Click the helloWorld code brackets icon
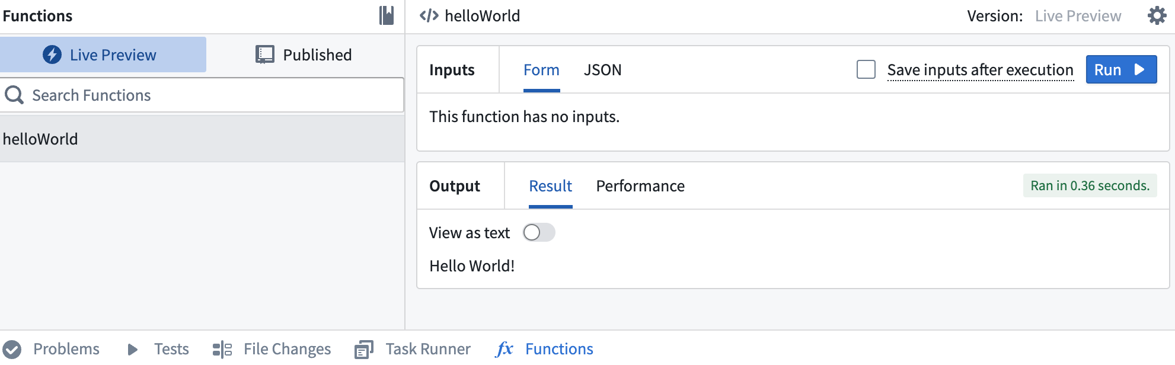This screenshot has width=1175, height=365. pyautogui.click(x=429, y=16)
